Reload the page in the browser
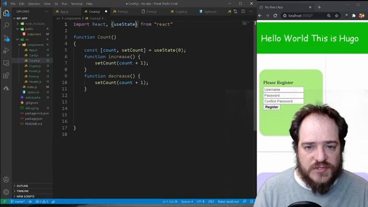This screenshot has width=368, height=207. click(275, 16)
